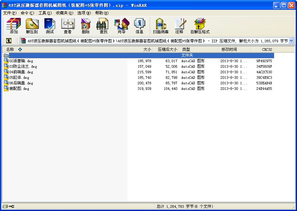Open the 命令(C) menu
The image size is (297, 211).
click(27, 13)
